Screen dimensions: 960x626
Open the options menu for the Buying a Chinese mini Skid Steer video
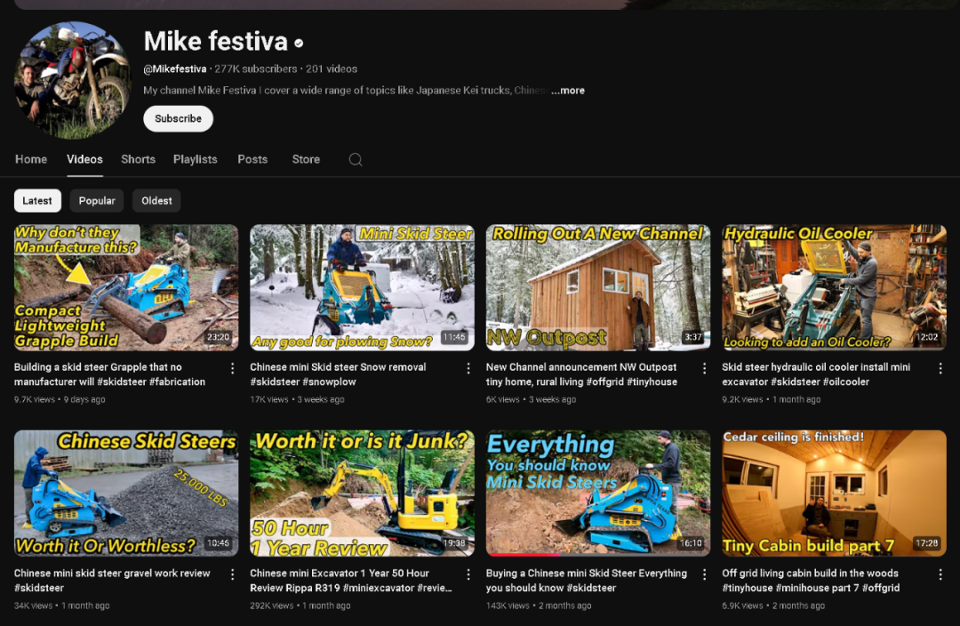point(704,574)
